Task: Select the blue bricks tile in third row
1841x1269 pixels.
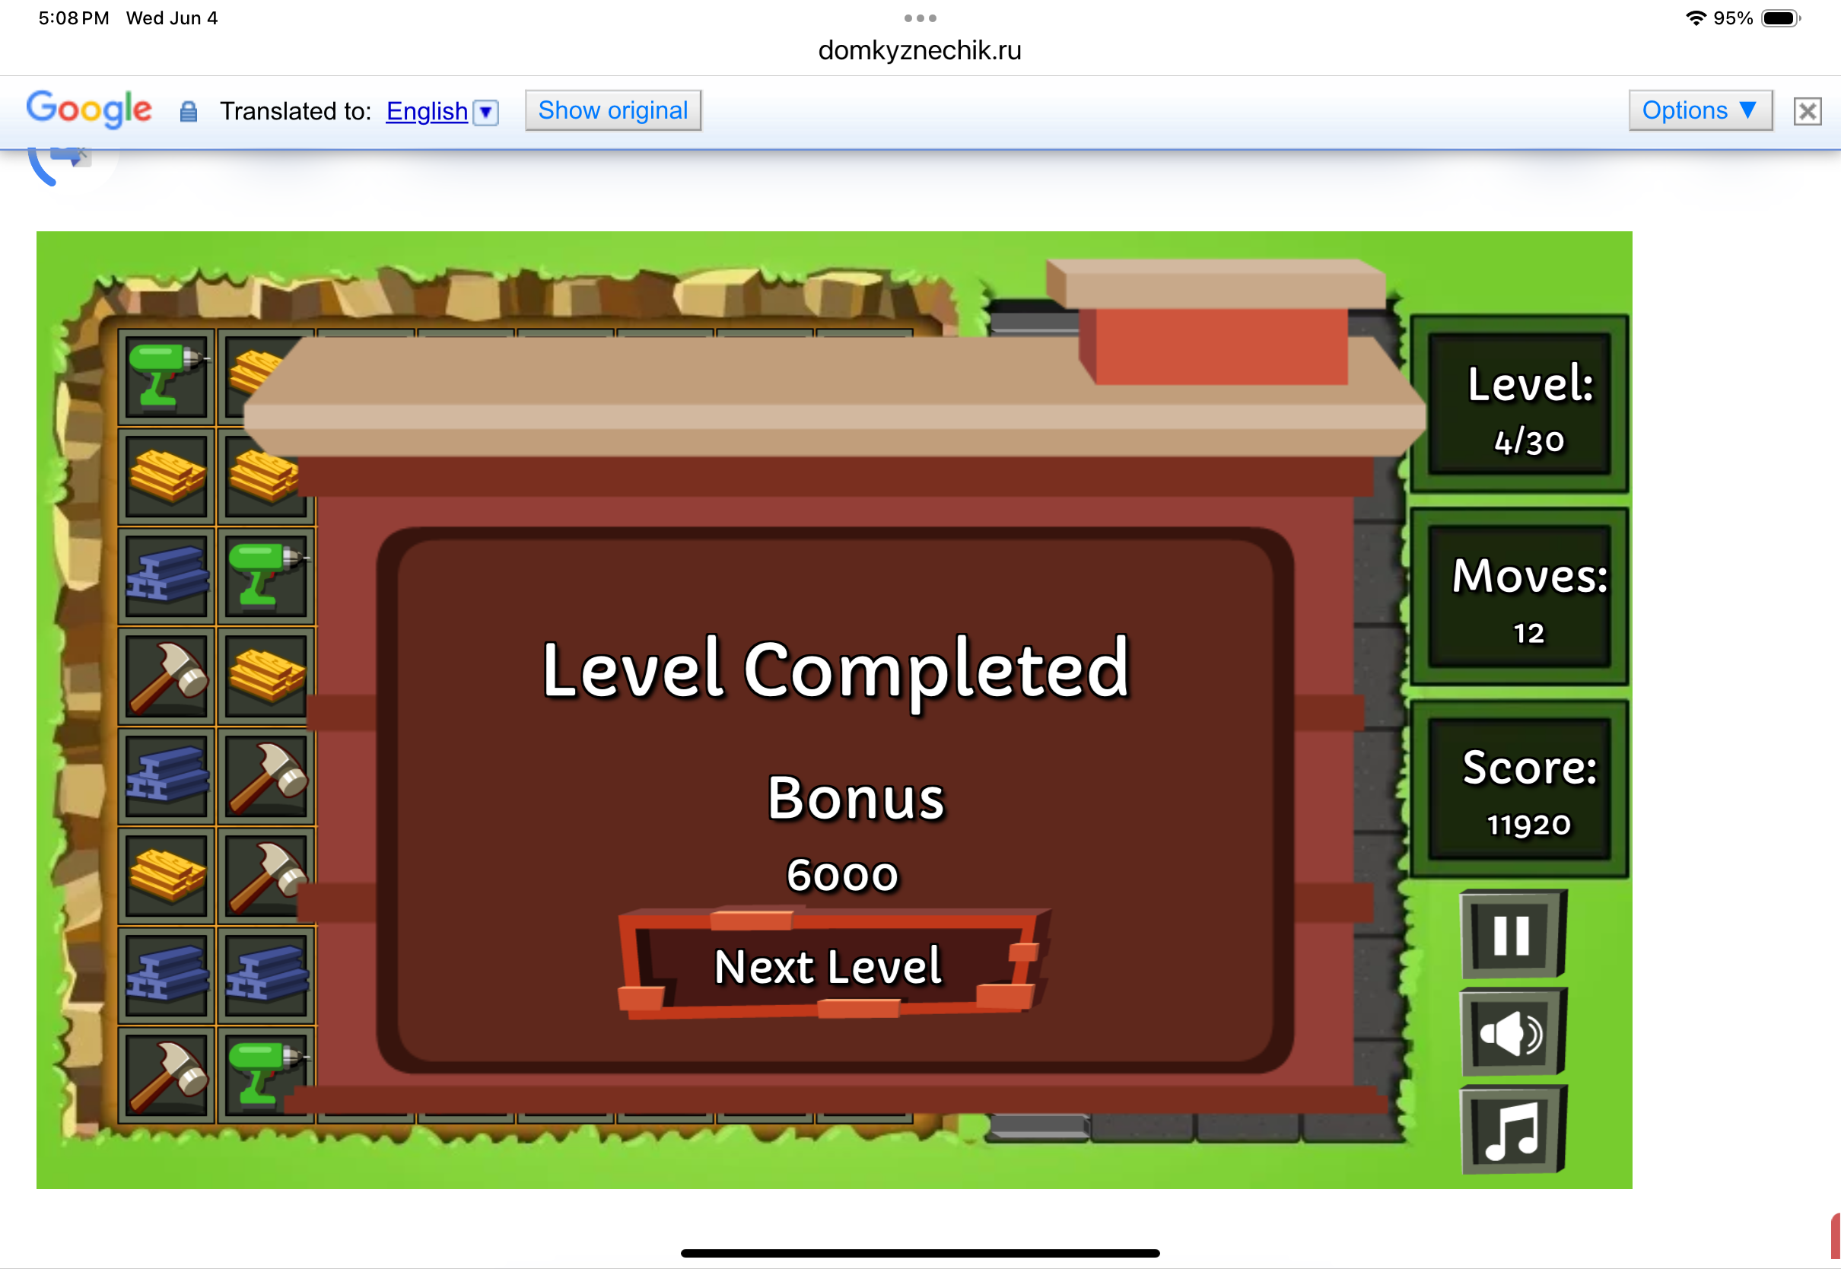Action: click(x=167, y=577)
